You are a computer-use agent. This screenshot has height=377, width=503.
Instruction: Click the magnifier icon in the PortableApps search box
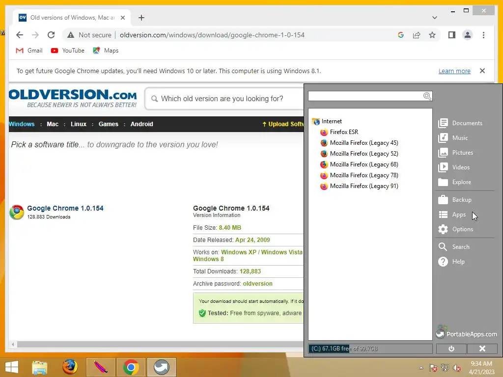[427, 96]
